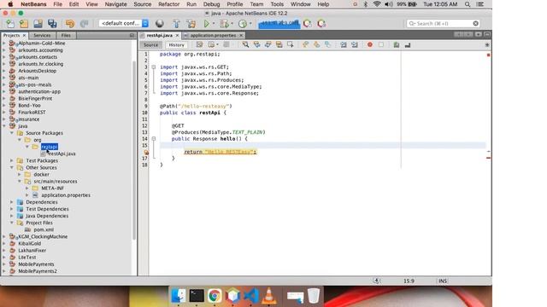Click the Undo arrow icon
This screenshot has width=547, height=307.
70,24
